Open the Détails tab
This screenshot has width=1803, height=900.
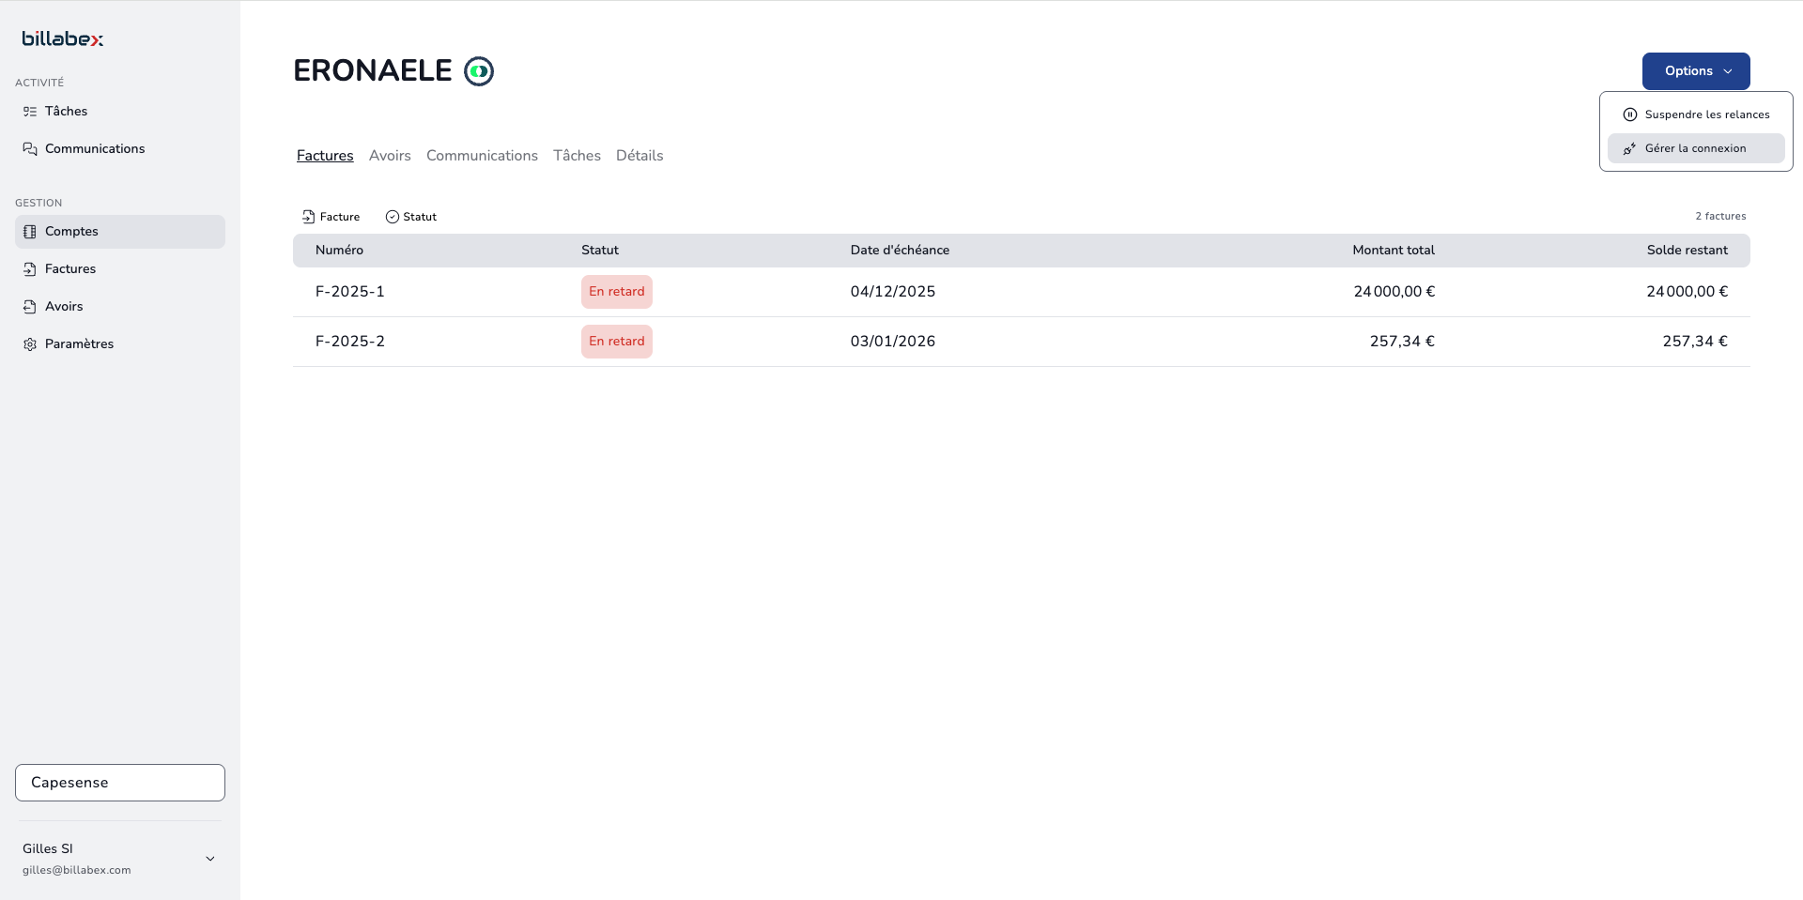(640, 156)
